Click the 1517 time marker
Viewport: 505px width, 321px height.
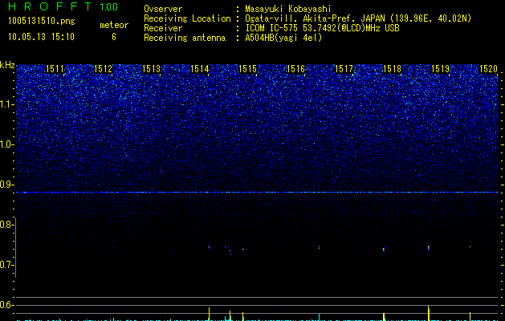click(344, 68)
